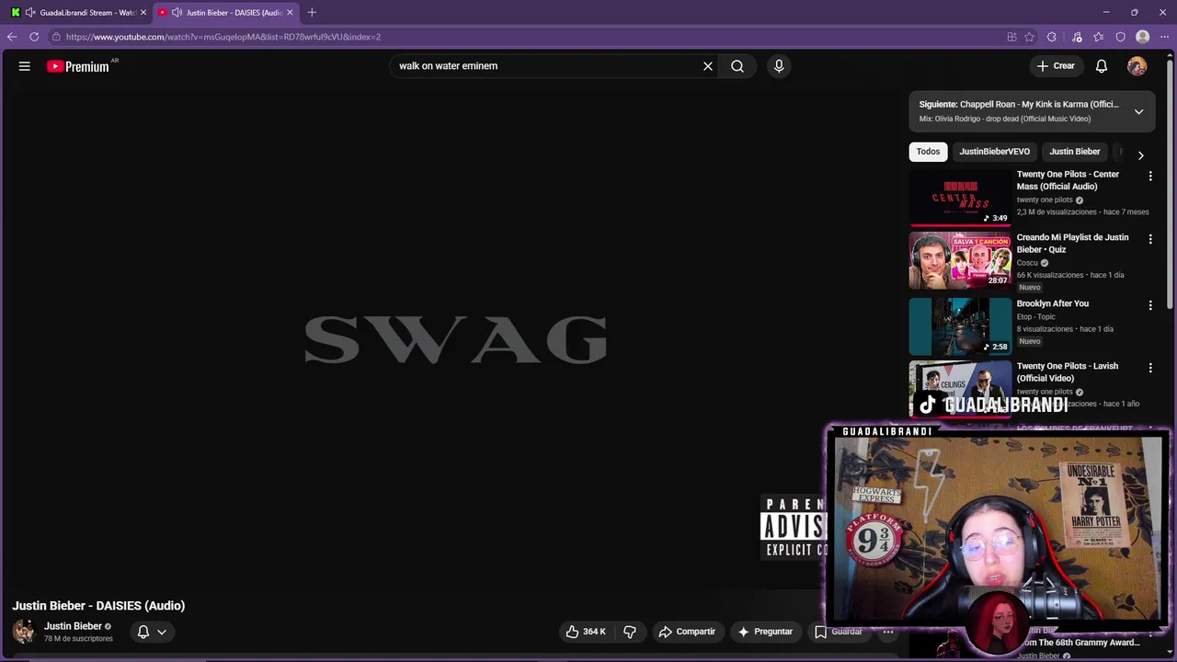
Task: Open the YouTube account avatar menu
Action: click(x=1137, y=66)
